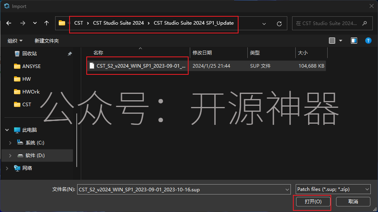This screenshot has width=378, height=212.
Task: Toggle the preview pane
Action: point(354,41)
